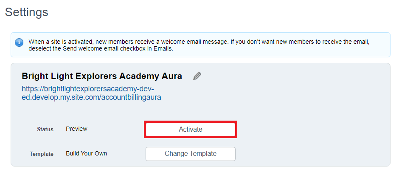Image resolution: width=399 pixels, height=175 pixels.
Task: Click the pencil edit icon beside site name
Action: click(x=197, y=76)
